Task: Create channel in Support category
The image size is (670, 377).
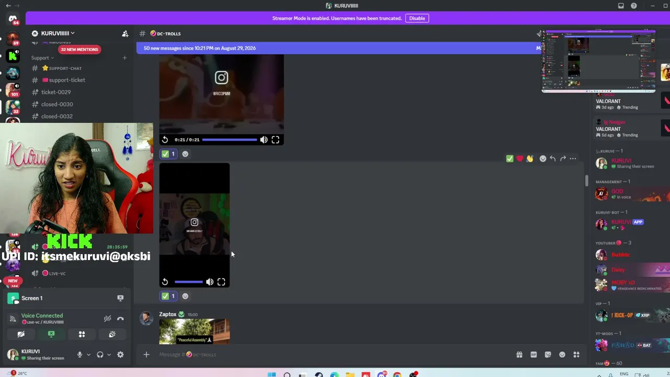Action: (x=125, y=58)
